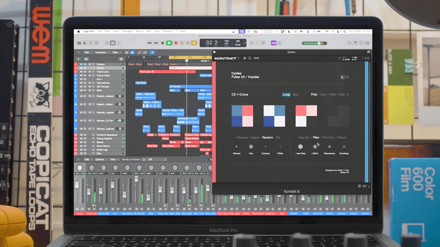Open the Sends on Faders Off dropdown

(x=157, y=160)
